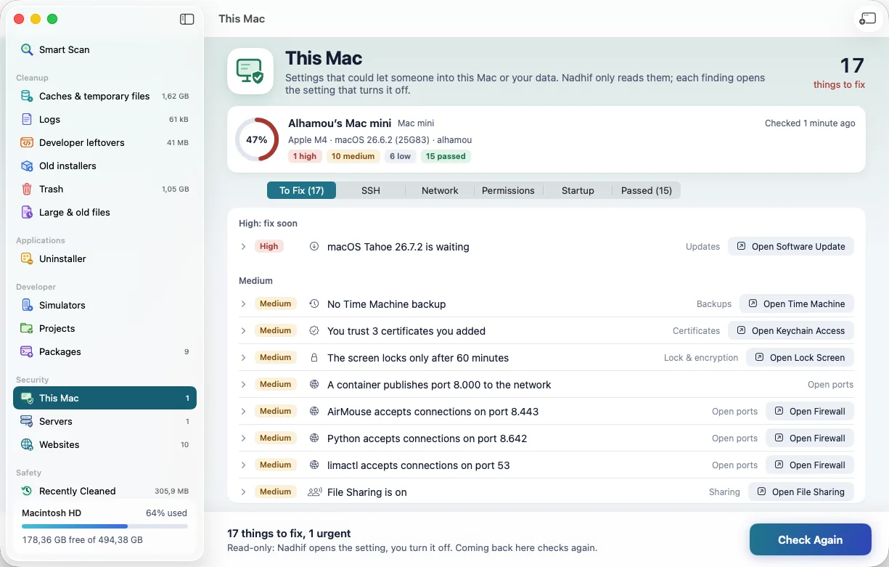This screenshot has height=567, width=889.
Task: Click 'File Sharing is on' finding text
Action: 367,492
